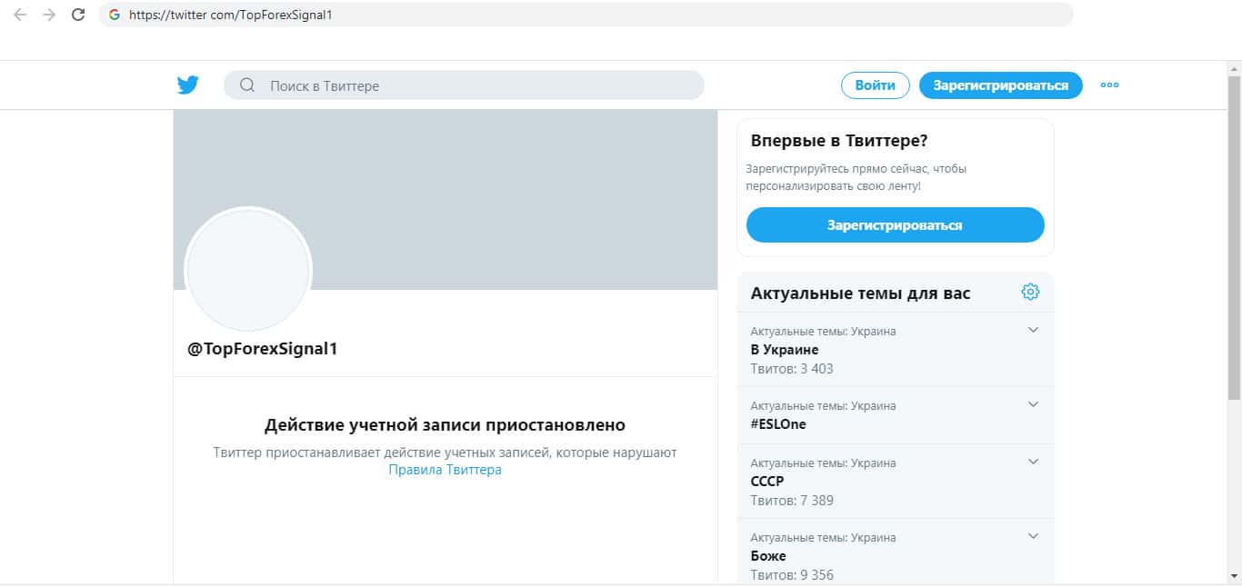Focus the 'Поиск в Твиттере' search field

coord(464,85)
